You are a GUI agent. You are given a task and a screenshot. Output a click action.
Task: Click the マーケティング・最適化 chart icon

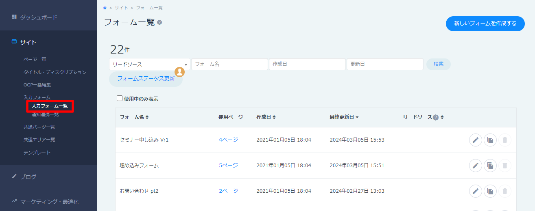click(14, 201)
